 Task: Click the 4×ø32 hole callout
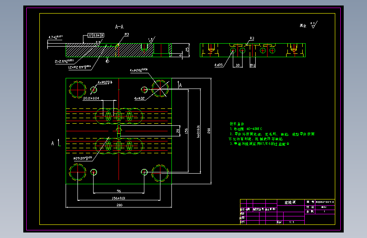[139, 98]
